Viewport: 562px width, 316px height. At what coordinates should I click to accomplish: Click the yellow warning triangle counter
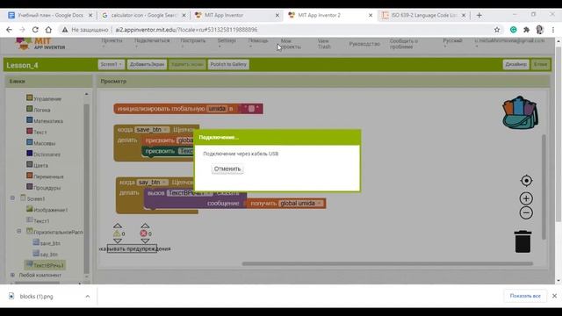(117, 233)
